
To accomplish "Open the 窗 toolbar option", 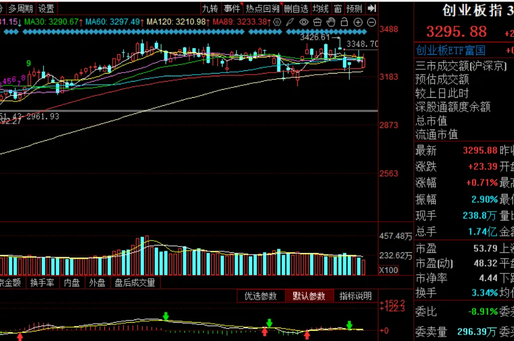I will coord(338,9).
